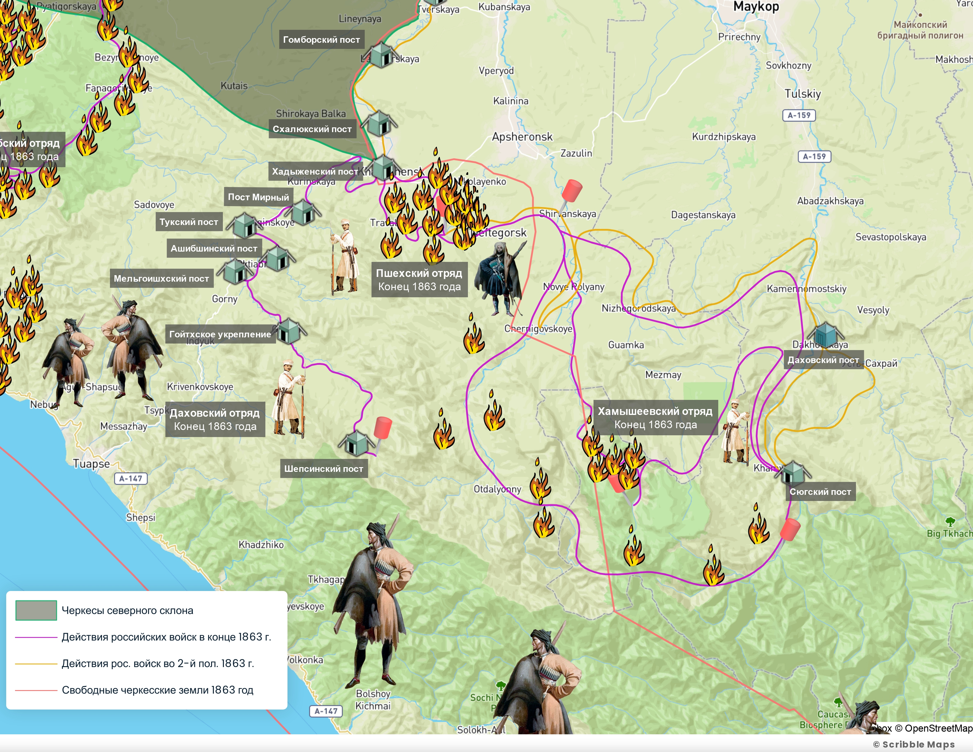Click the red line legend swatch
Screen dimensions: 973x752
pyautogui.click(x=36, y=690)
